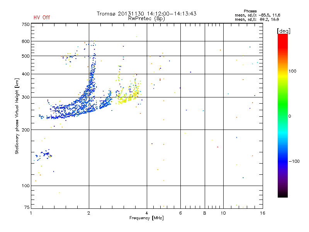Click the '[deg]' colorbar unit label
Image resolution: width=309 pixels, height=232 pixels.
[x=284, y=31]
